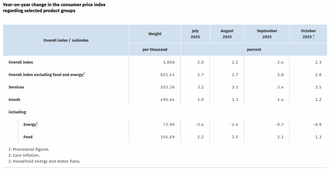Viewport: 330px width, 171px height.
Task: Click the Food row label
Action: point(28,137)
